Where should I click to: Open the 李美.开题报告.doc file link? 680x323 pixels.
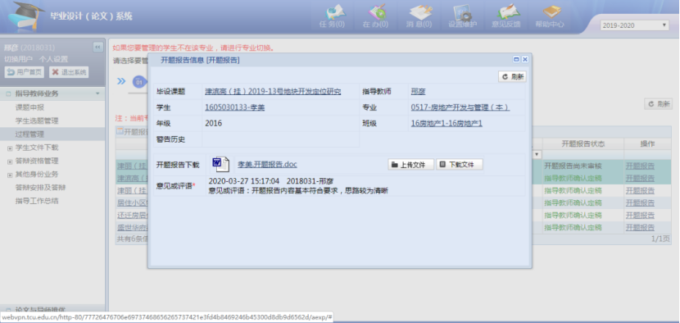267,165
